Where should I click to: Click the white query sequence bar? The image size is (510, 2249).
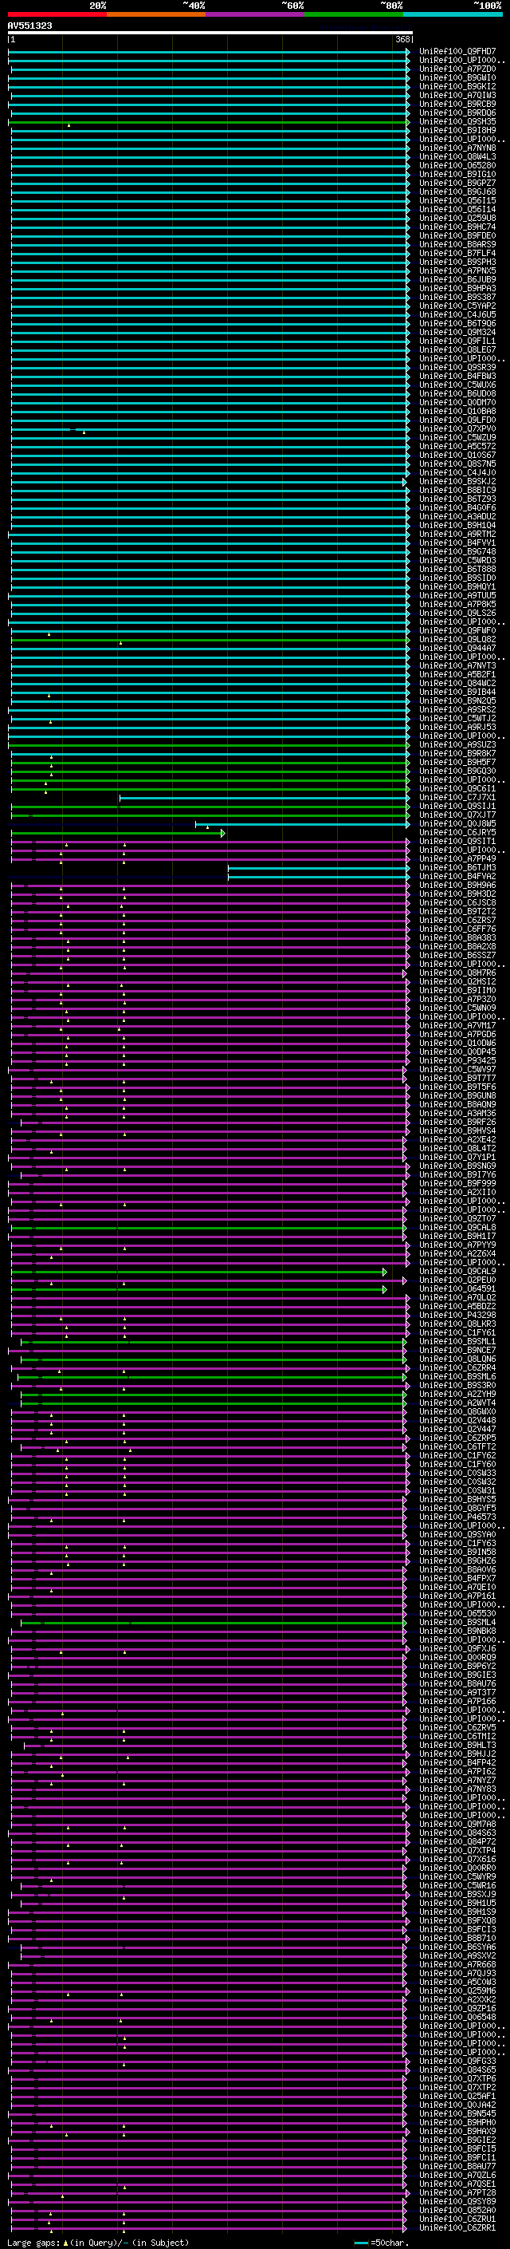210,34
